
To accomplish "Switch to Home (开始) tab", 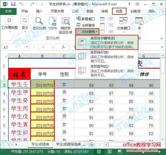I will coord(24,11).
